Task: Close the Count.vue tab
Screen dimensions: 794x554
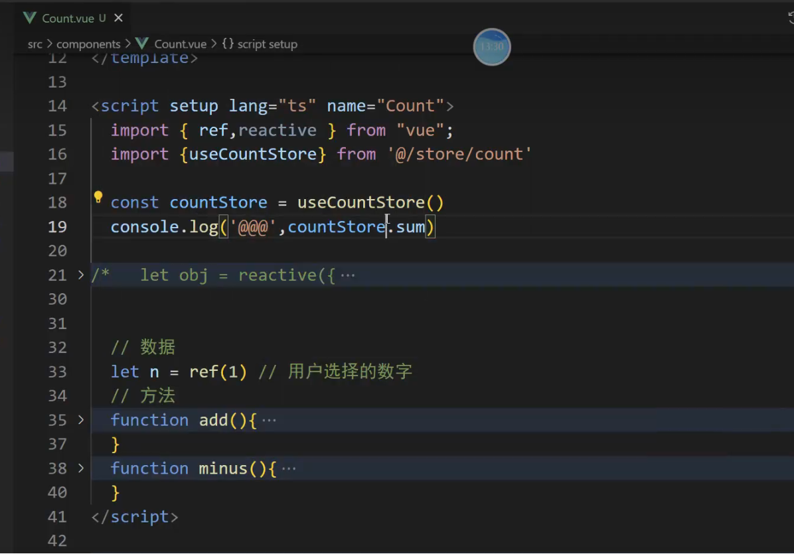Action: point(118,18)
